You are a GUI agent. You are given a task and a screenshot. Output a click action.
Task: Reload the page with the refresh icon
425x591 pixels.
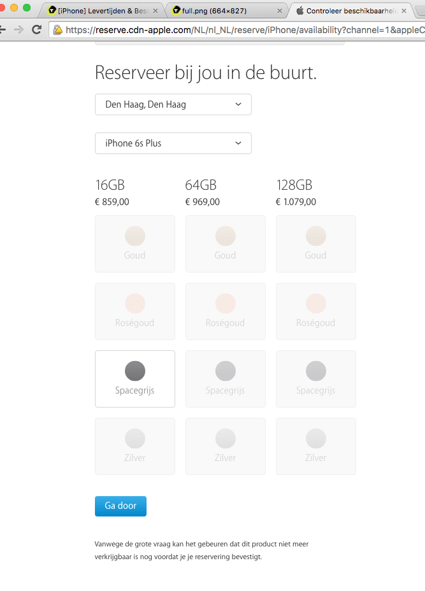point(36,29)
